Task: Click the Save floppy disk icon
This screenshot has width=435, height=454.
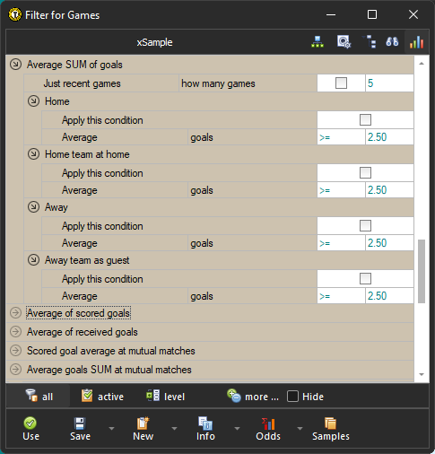Action: pyautogui.click(x=80, y=423)
